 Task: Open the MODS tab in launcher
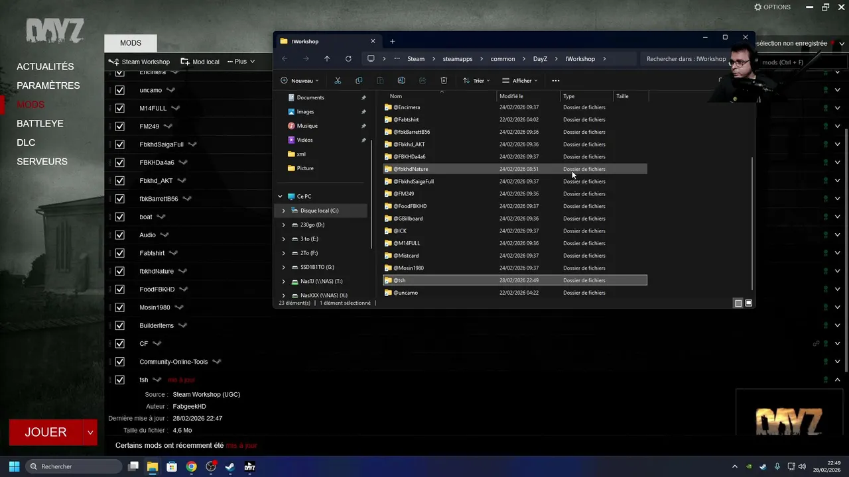tap(131, 43)
